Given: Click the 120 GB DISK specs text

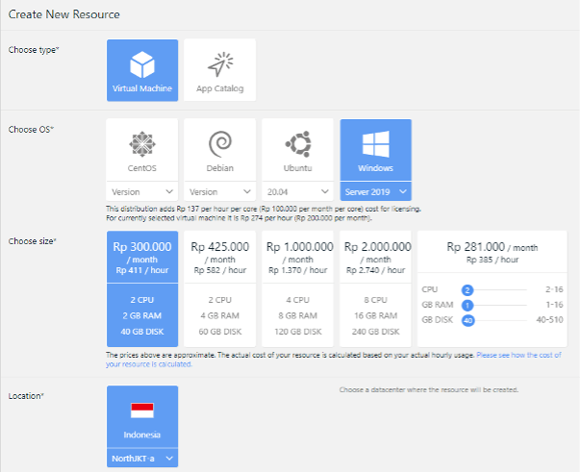Looking at the screenshot, I should coord(298,332).
